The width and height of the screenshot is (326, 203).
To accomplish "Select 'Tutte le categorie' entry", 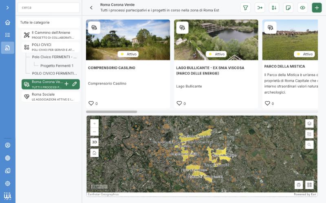I will (x=48, y=22).
